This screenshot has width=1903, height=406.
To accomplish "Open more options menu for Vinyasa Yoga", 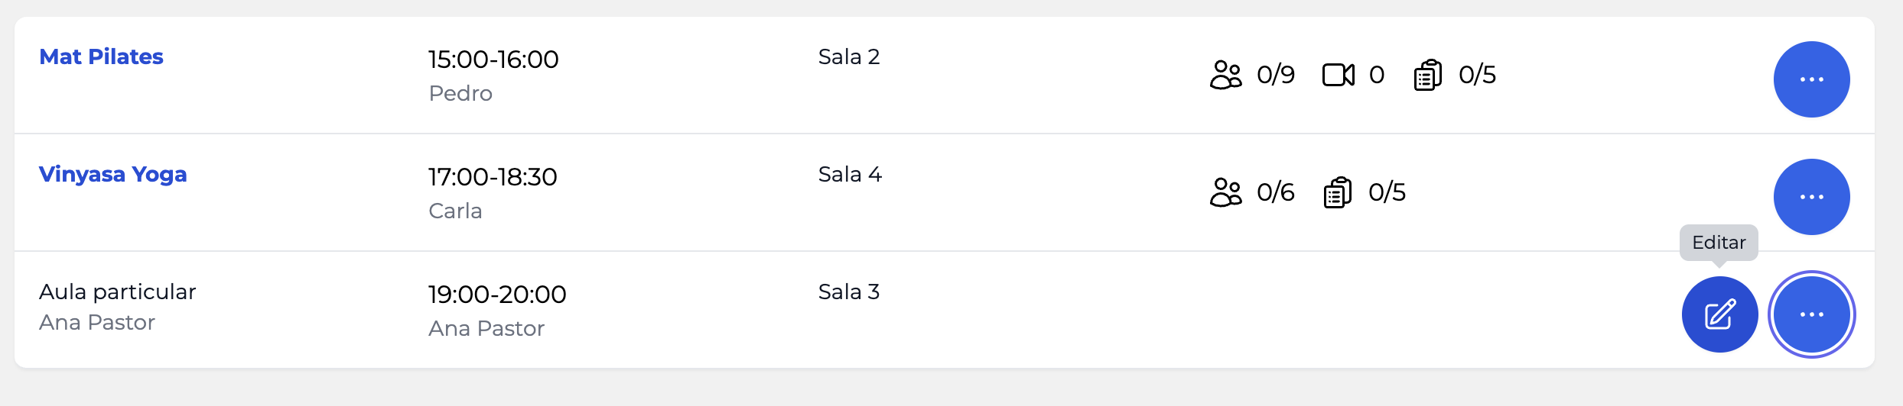I will (1811, 197).
